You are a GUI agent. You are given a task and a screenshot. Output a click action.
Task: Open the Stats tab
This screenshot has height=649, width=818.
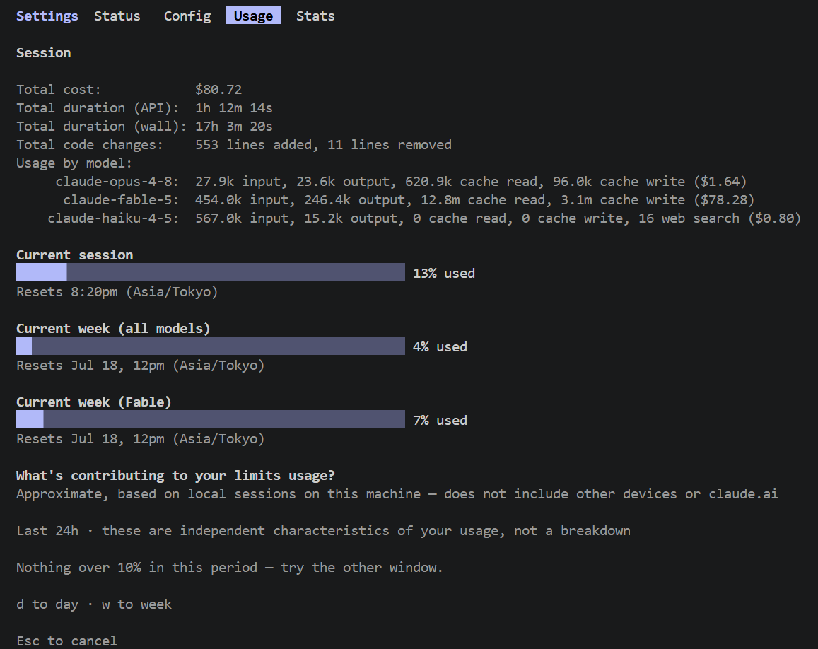click(315, 16)
